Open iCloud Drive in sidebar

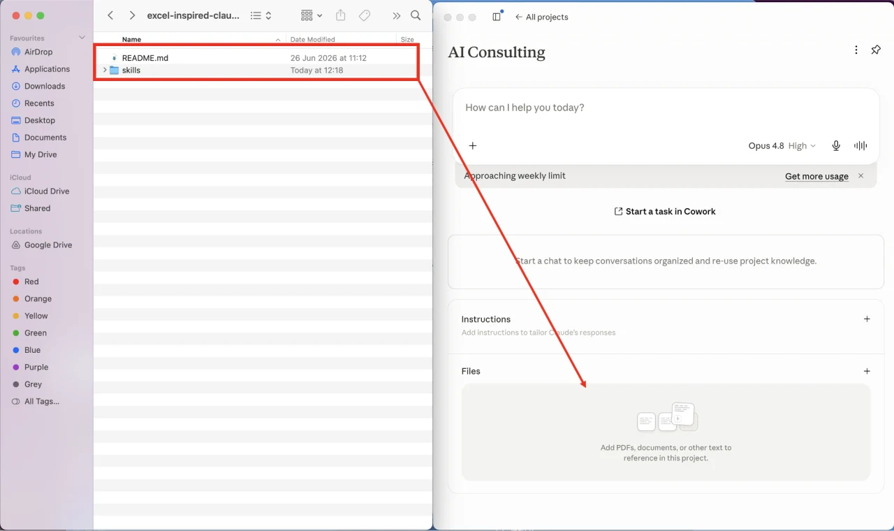47,191
